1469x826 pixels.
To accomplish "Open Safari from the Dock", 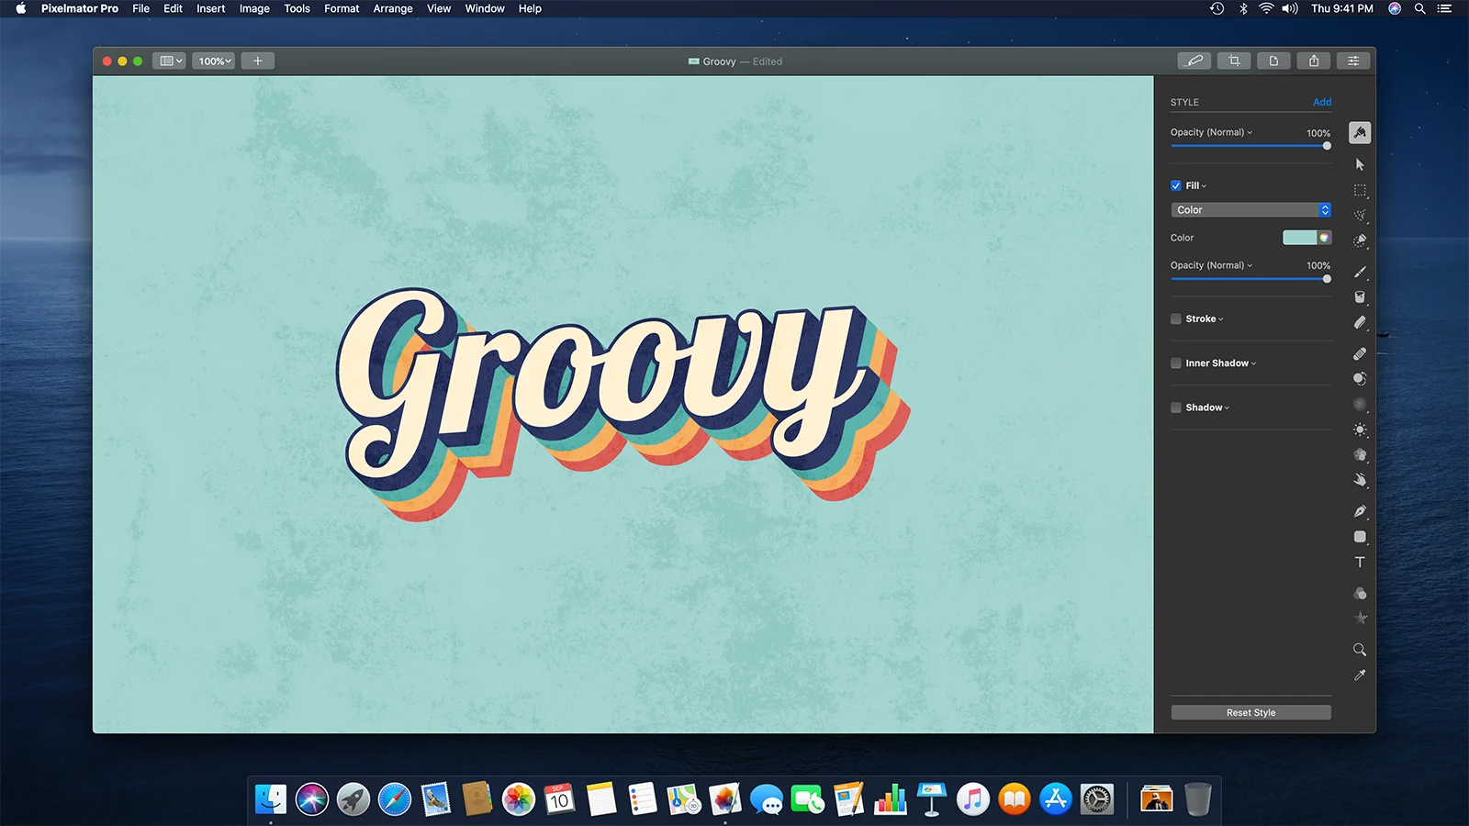I will point(395,799).
